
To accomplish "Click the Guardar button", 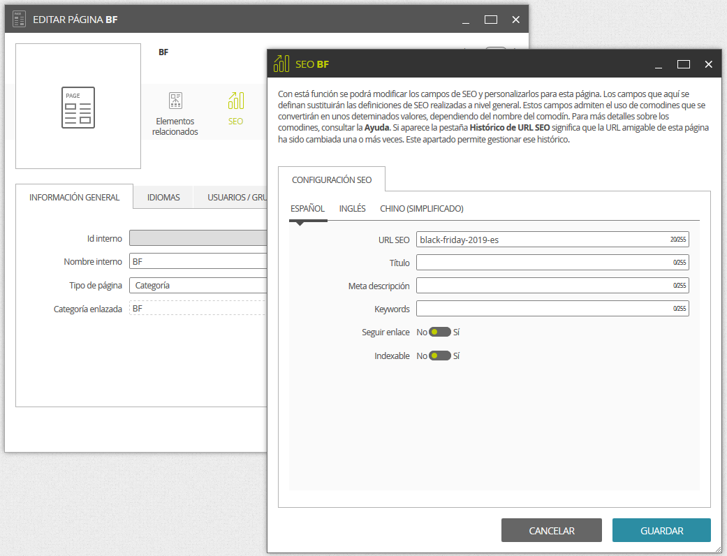I will [661, 530].
